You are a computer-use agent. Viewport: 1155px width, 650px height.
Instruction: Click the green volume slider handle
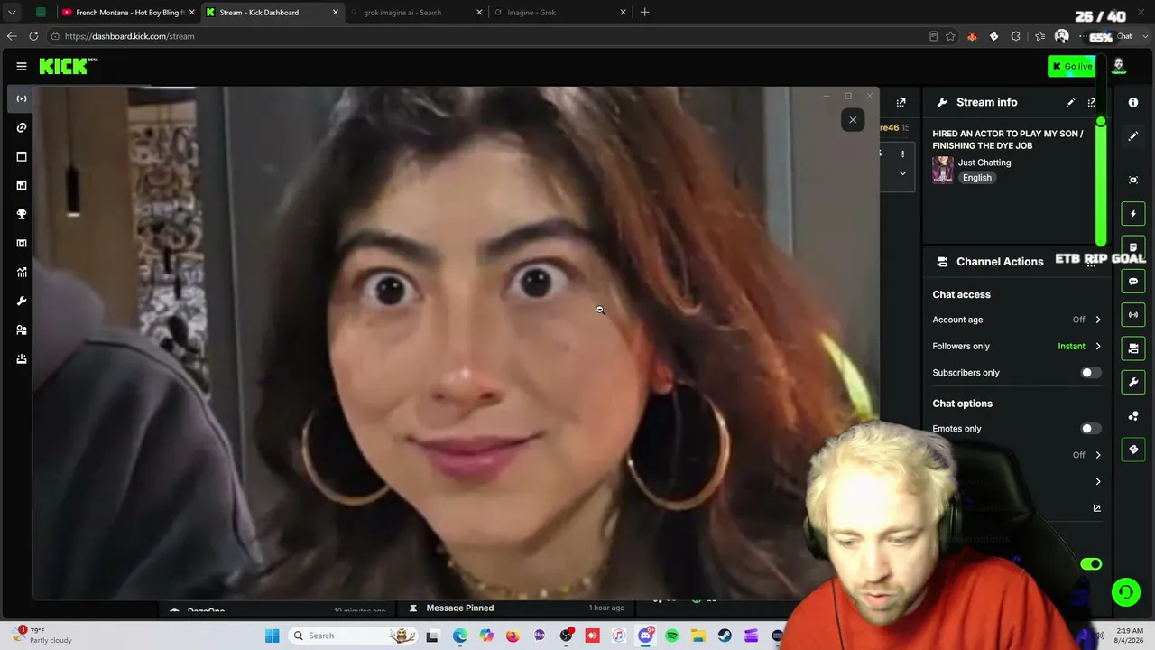click(x=1101, y=121)
